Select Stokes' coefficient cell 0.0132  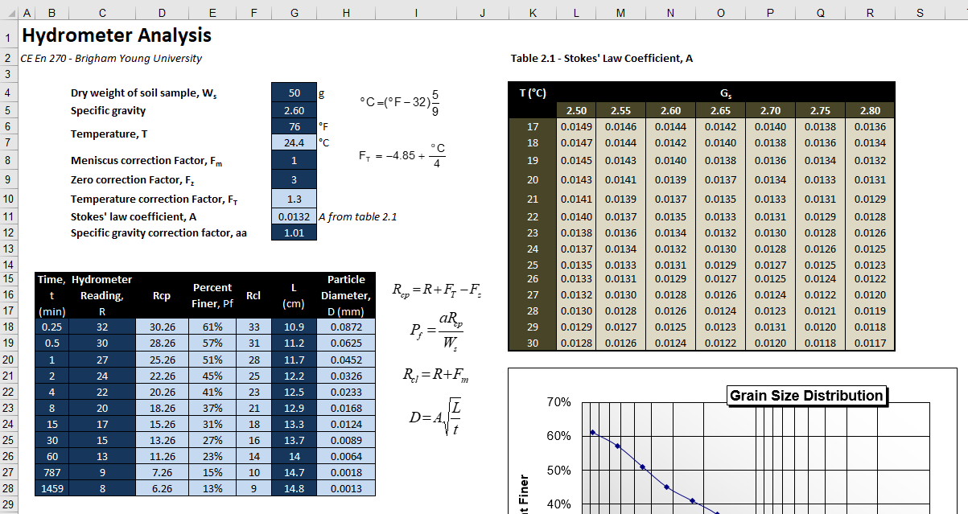click(295, 216)
